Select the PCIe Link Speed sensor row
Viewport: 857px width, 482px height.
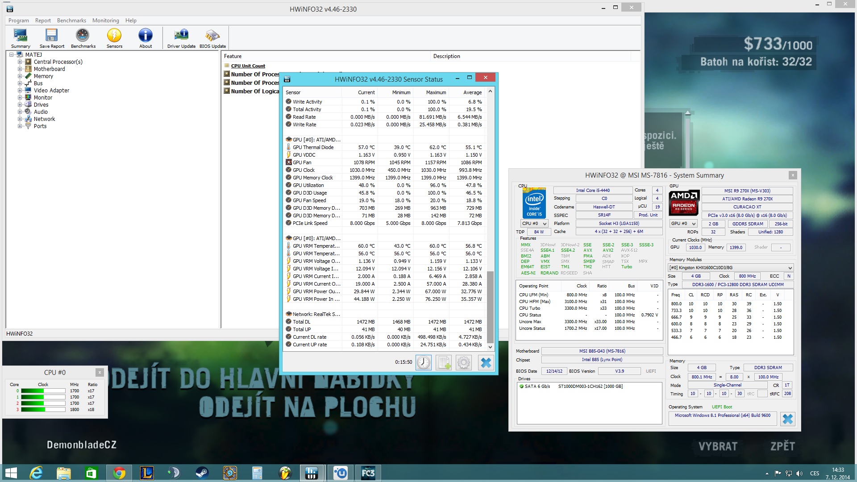pos(385,223)
